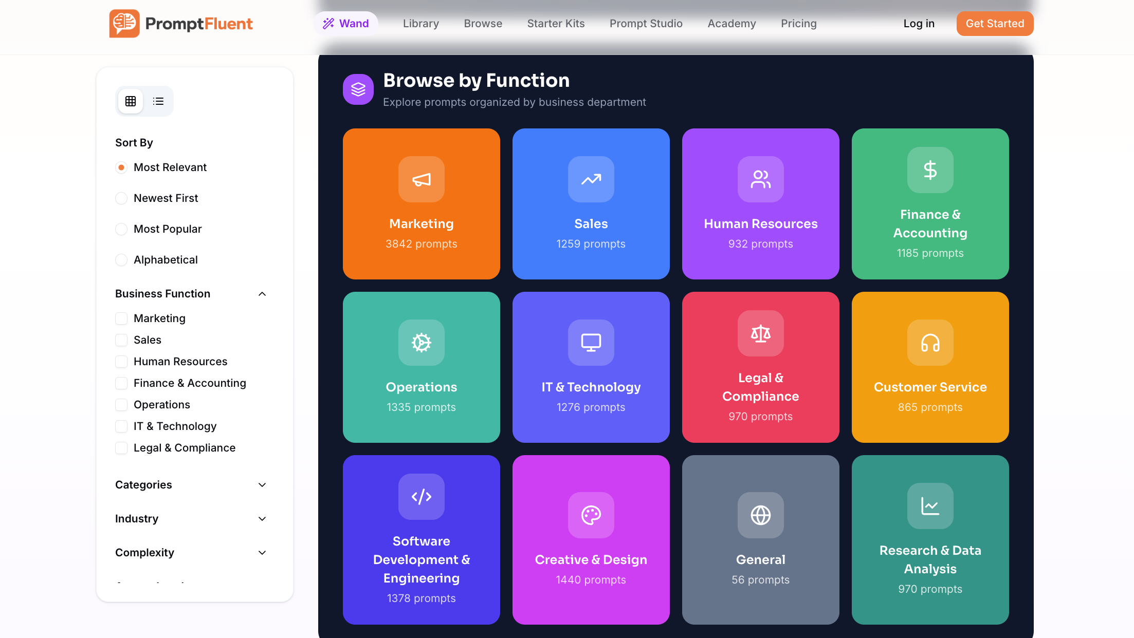Screen dimensions: 1134x638
Task: Open the Prompt Studio menu item
Action: tap(646, 23)
